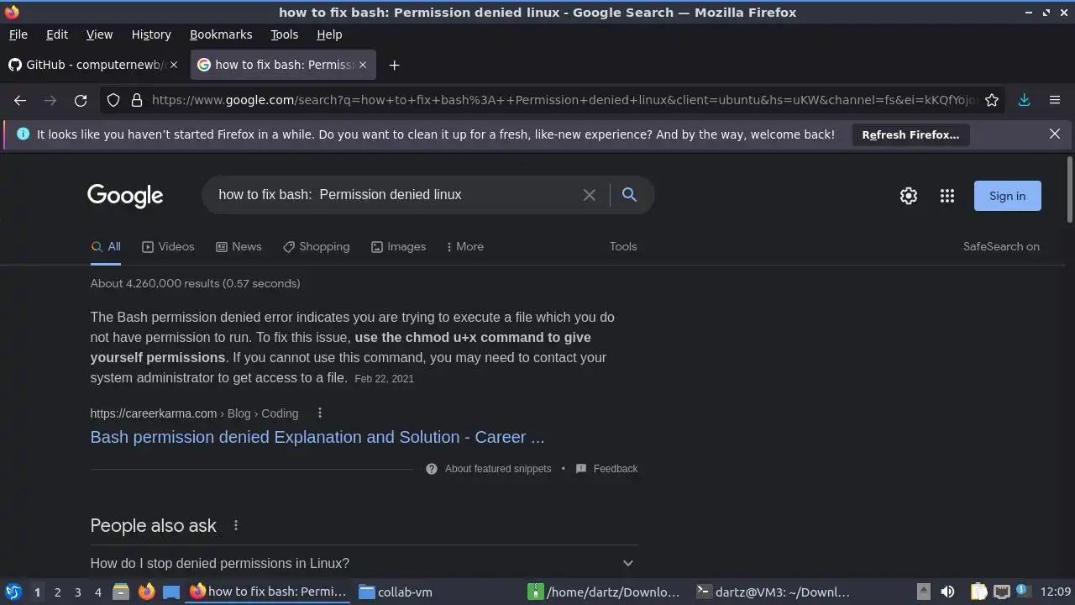Open the tracking protection shield icon
Viewport: 1075px width, 605px height.
[113, 100]
